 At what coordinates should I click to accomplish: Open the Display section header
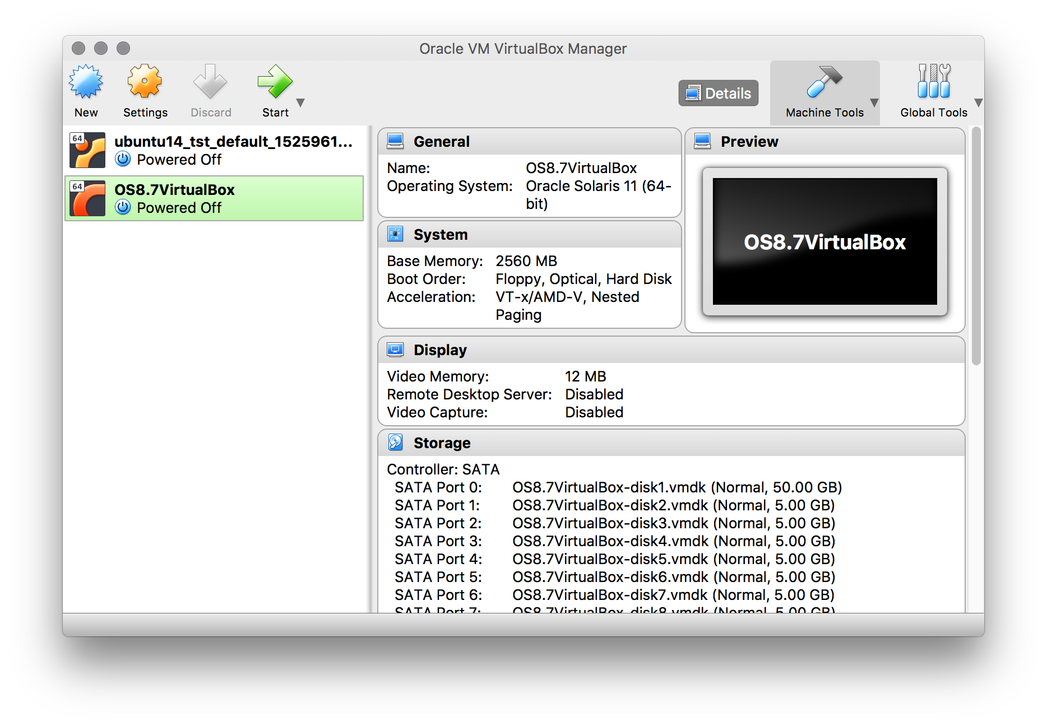pos(671,350)
